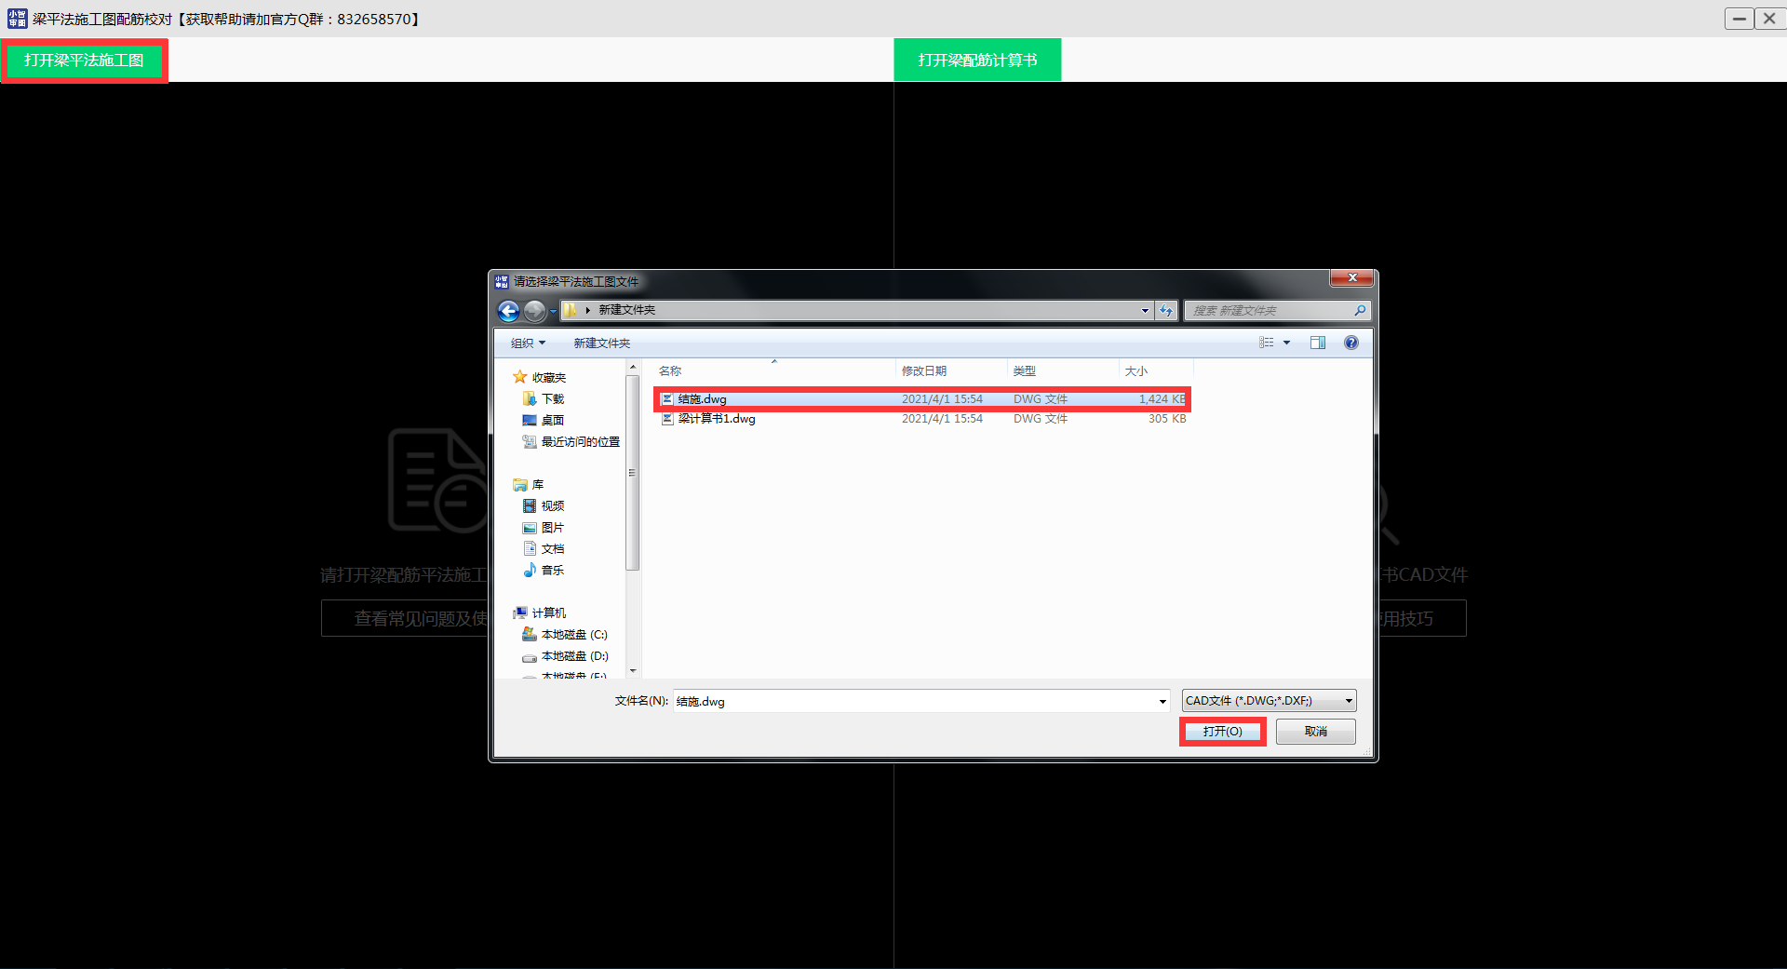The height and width of the screenshot is (969, 1787).
Task: Click the 取消 button
Action: pyautogui.click(x=1315, y=732)
